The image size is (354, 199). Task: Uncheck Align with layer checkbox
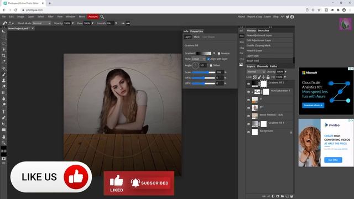tap(208, 59)
